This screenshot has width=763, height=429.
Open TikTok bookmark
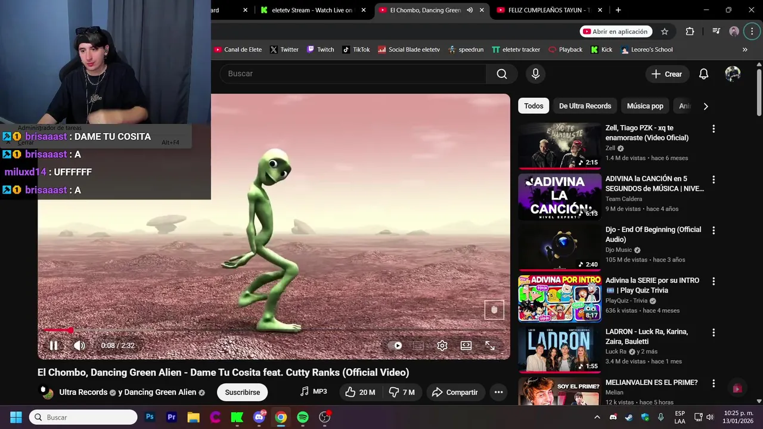[x=356, y=49]
